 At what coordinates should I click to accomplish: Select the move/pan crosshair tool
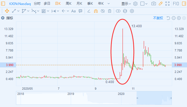click(x=7, y=11)
